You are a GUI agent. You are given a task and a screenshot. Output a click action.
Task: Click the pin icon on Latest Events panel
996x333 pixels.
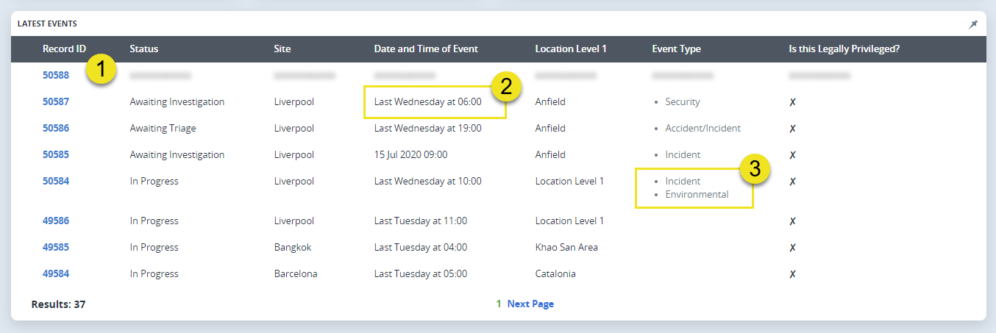click(973, 24)
